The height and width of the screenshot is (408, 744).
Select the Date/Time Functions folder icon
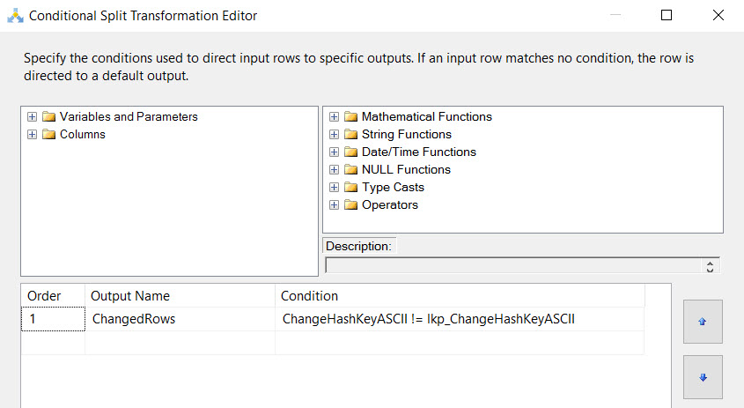[350, 152]
